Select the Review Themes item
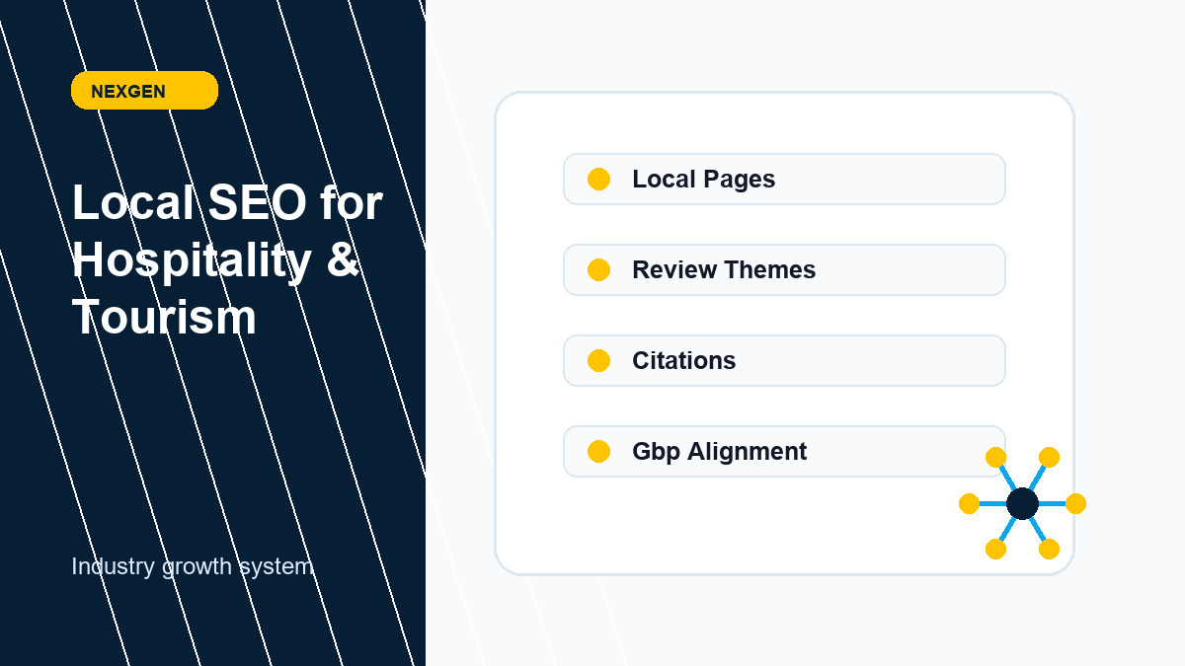The width and height of the screenshot is (1185, 666). [x=784, y=270]
